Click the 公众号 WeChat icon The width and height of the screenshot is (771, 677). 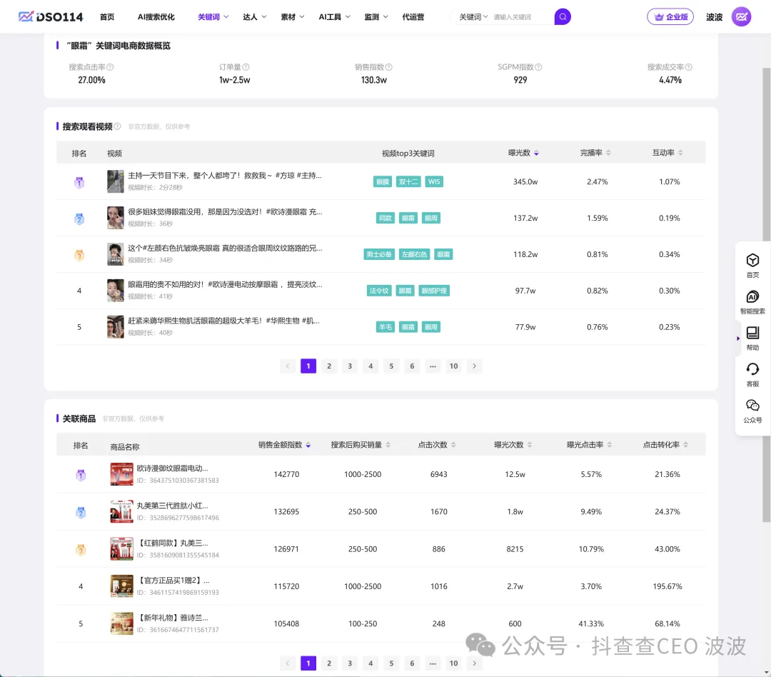point(752,406)
